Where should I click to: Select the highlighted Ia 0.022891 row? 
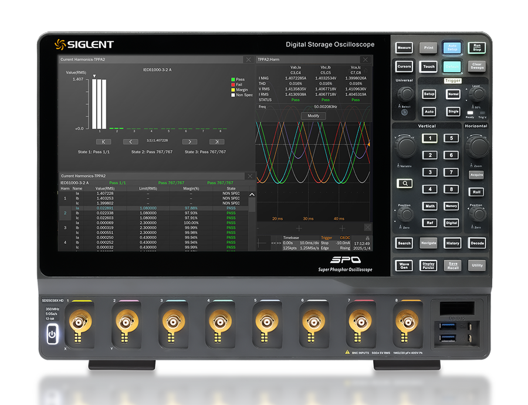coord(154,208)
